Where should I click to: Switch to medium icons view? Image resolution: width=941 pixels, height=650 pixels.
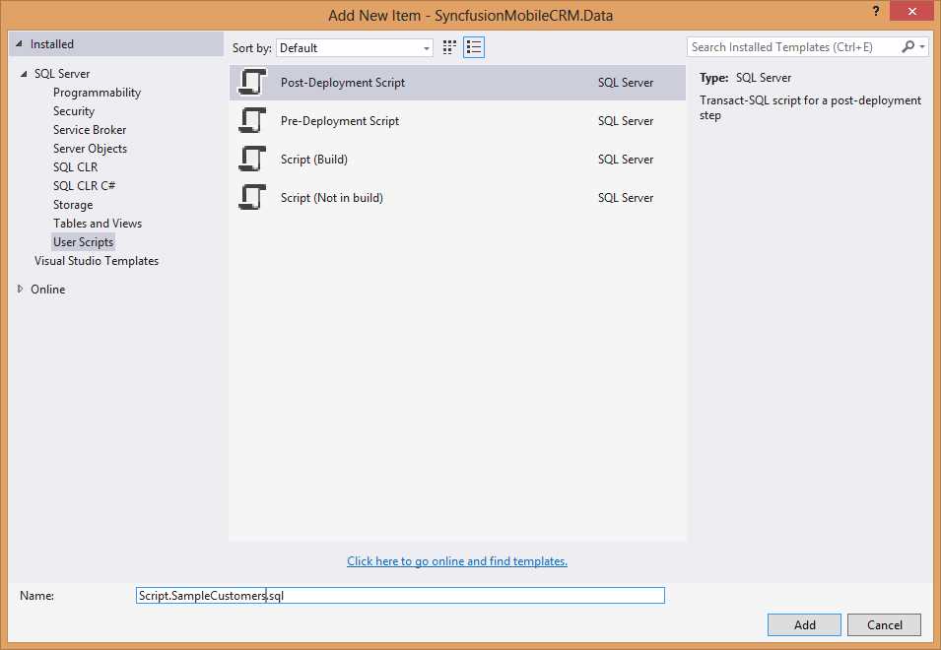tap(449, 47)
